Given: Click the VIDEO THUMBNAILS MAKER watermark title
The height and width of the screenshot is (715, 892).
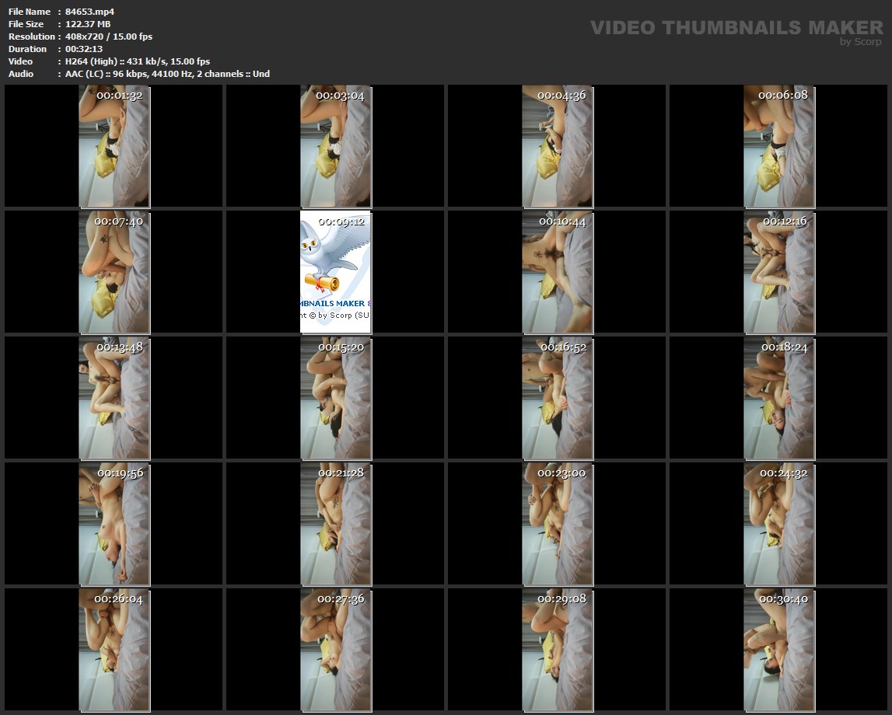Looking at the screenshot, I should tap(736, 27).
